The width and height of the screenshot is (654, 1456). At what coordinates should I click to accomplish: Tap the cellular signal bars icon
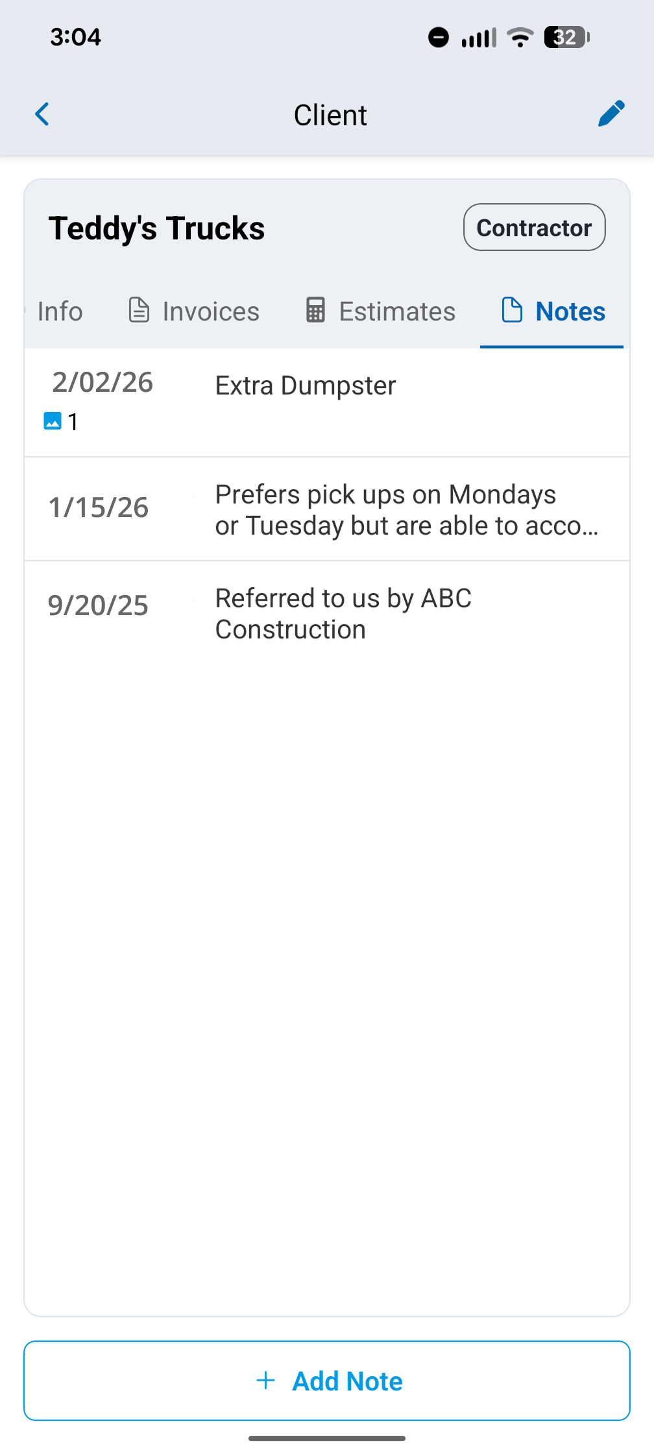point(479,38)
